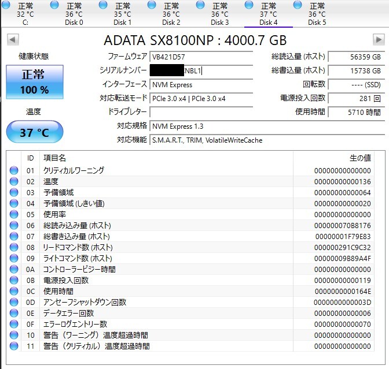
Task: Click the Disk 5 status orb icon
Action: point(298,5)
